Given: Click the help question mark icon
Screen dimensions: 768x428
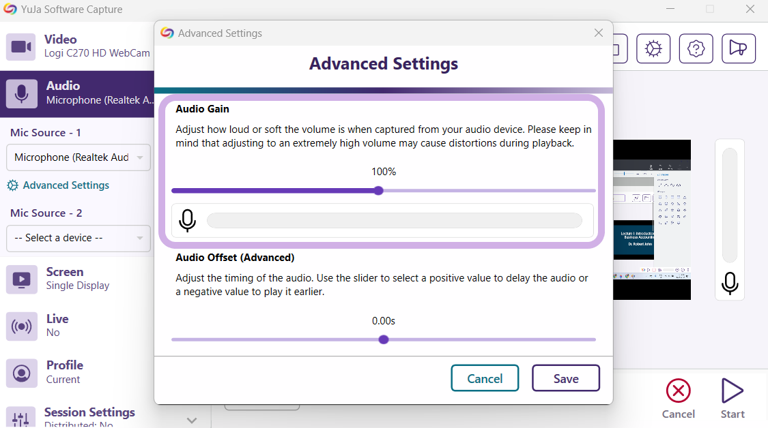Looking at the screenshot, I should pos(696,48).
